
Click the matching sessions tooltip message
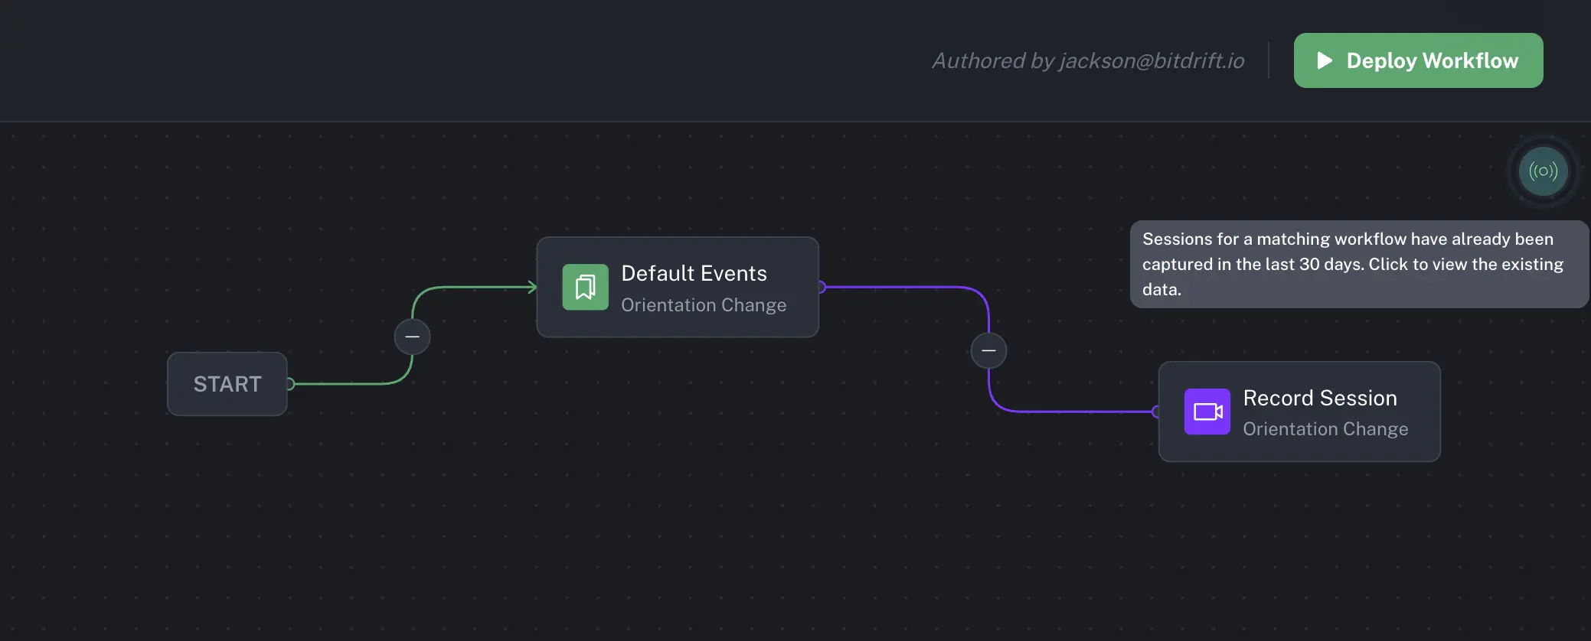pos(1351,264)
